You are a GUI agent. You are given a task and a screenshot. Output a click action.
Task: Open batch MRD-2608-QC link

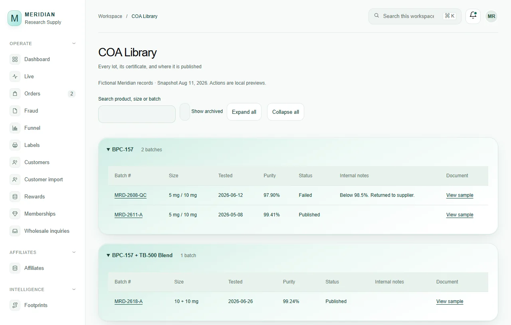131,195
